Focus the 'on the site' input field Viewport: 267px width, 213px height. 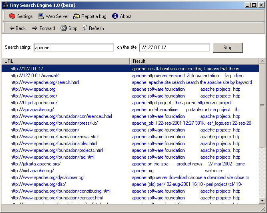[175, 48]
